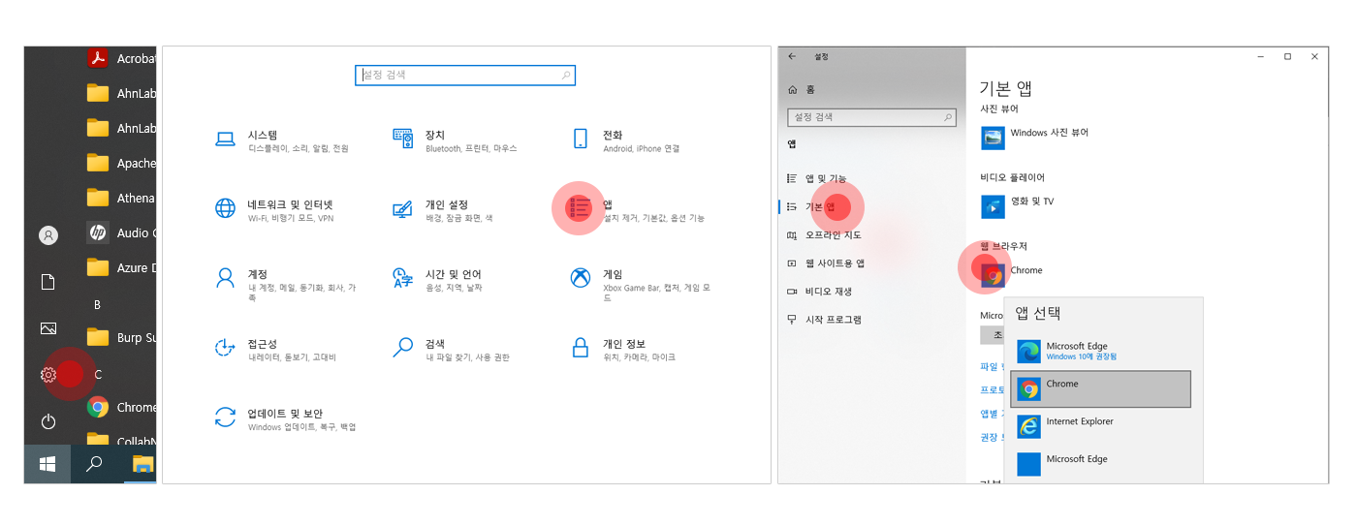1357x526 pixels.
Task: Click the back arrow in 설정 window
Action: point(792,57)
